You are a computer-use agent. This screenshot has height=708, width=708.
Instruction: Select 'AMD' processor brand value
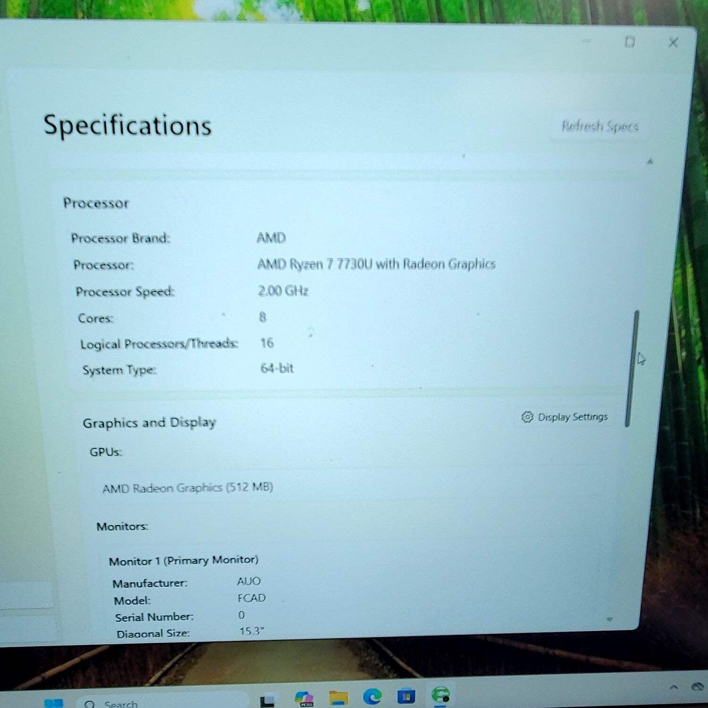coord(271,237)
